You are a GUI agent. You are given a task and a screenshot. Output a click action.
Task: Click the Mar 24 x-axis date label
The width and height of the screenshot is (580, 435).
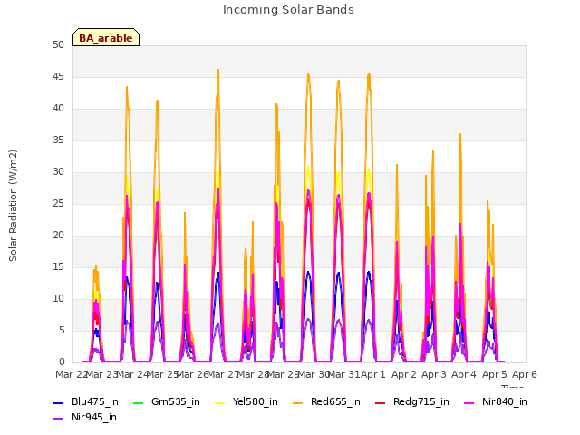coord(132,375)
